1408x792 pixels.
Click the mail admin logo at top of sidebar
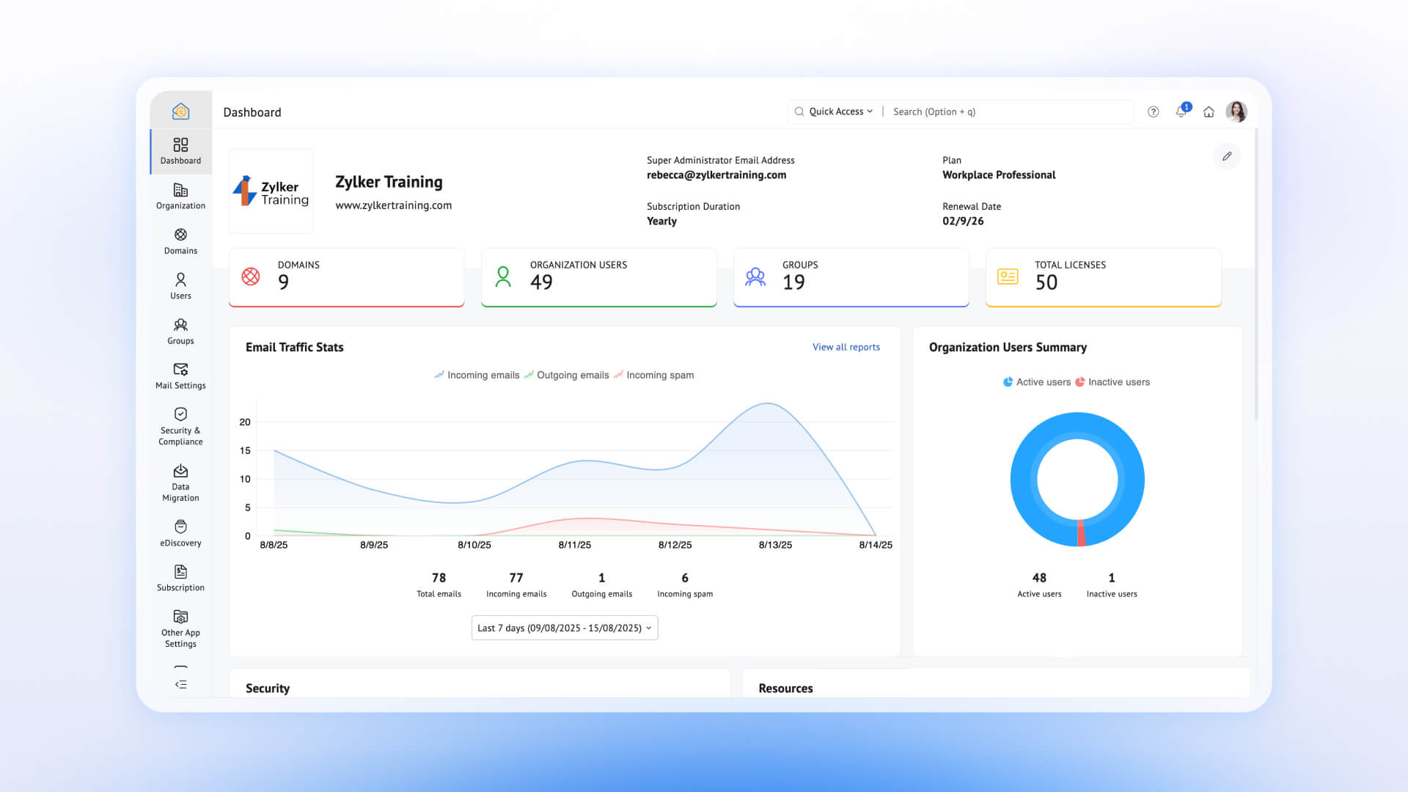click(x=180, y=111)
